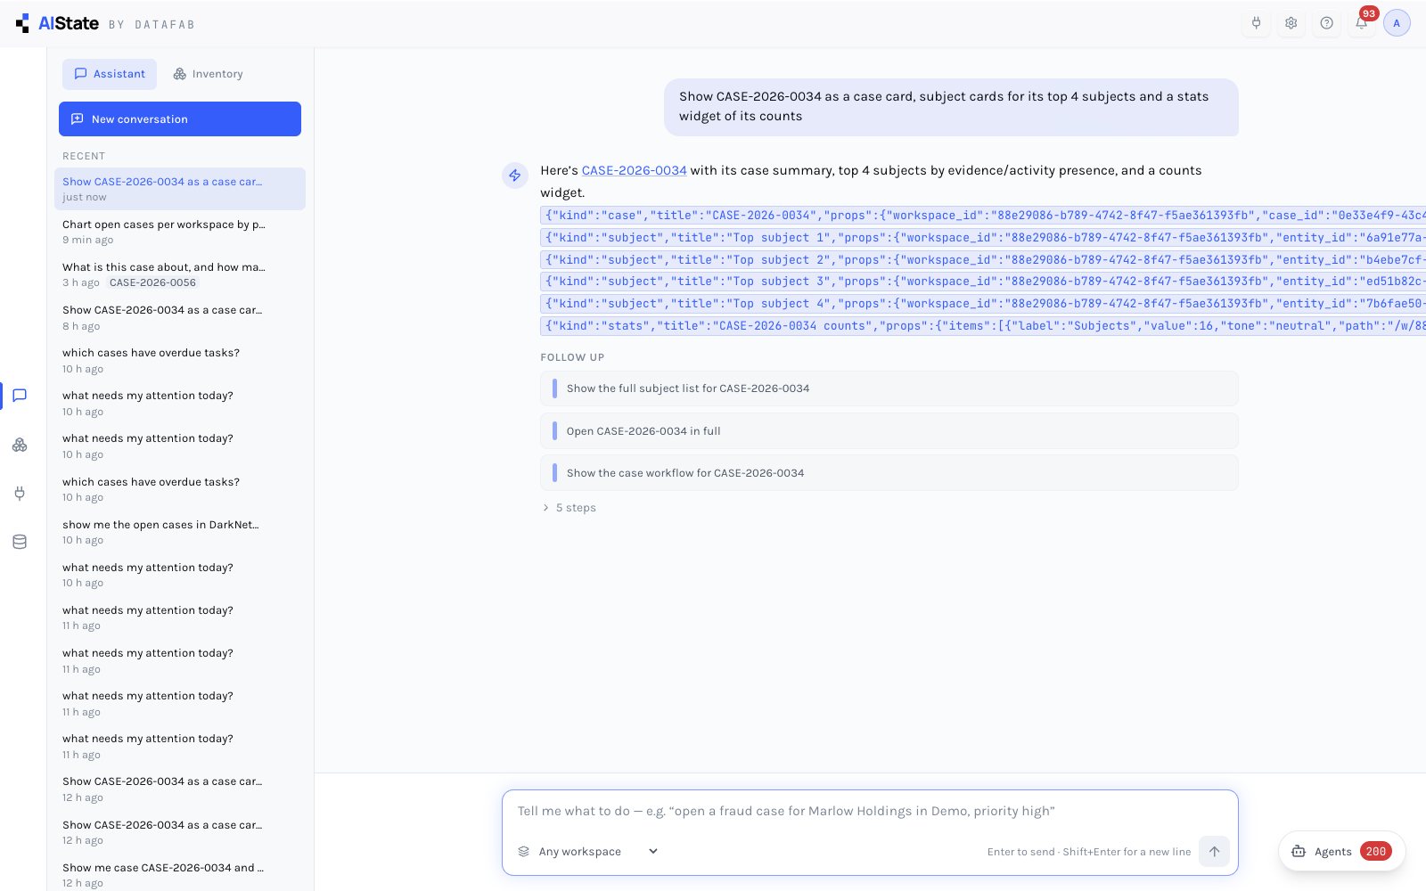Screen dimensions: 1426x891
Task: Open the CASE-2026-0034 link in reply
Action: click(x=635, y=170)
